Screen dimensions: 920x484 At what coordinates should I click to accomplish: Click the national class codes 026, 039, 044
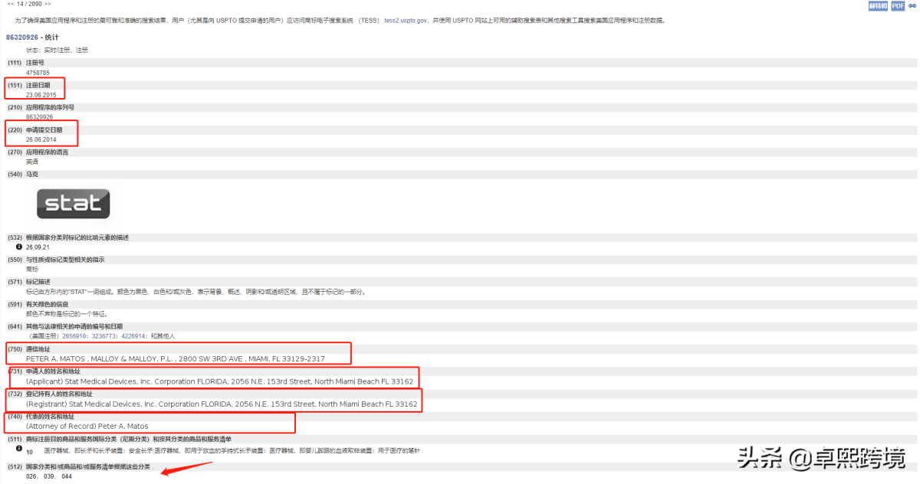click(x=49, y=476)
